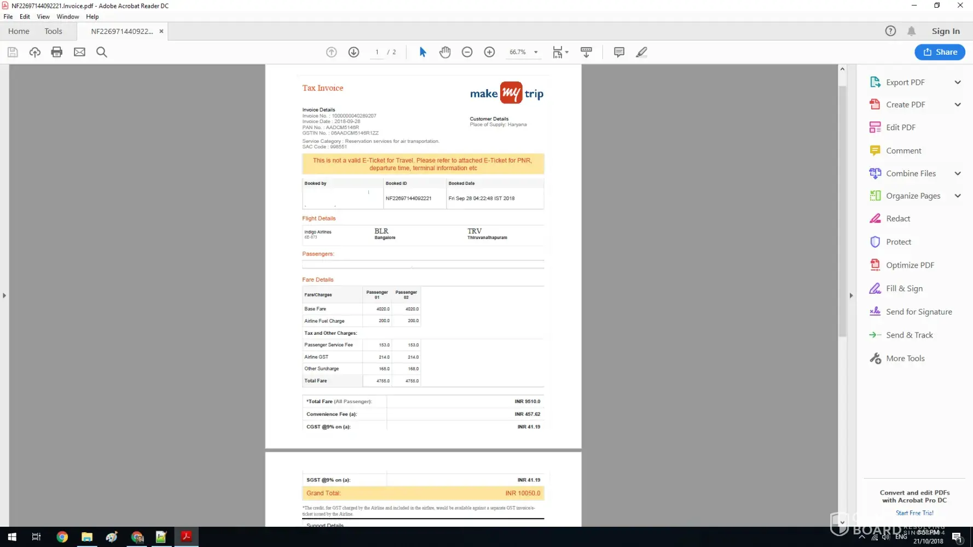Open the zoom level 66.7% dropdown
973x547 pixels.
tap(536, 52)
